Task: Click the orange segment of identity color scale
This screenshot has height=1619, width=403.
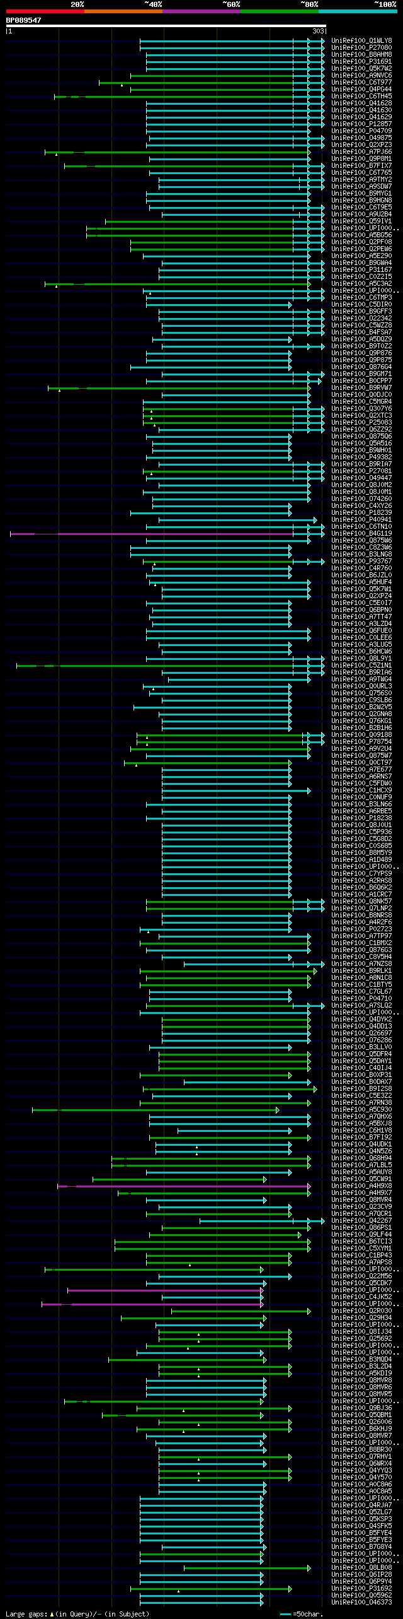Action: pos(123,11)
